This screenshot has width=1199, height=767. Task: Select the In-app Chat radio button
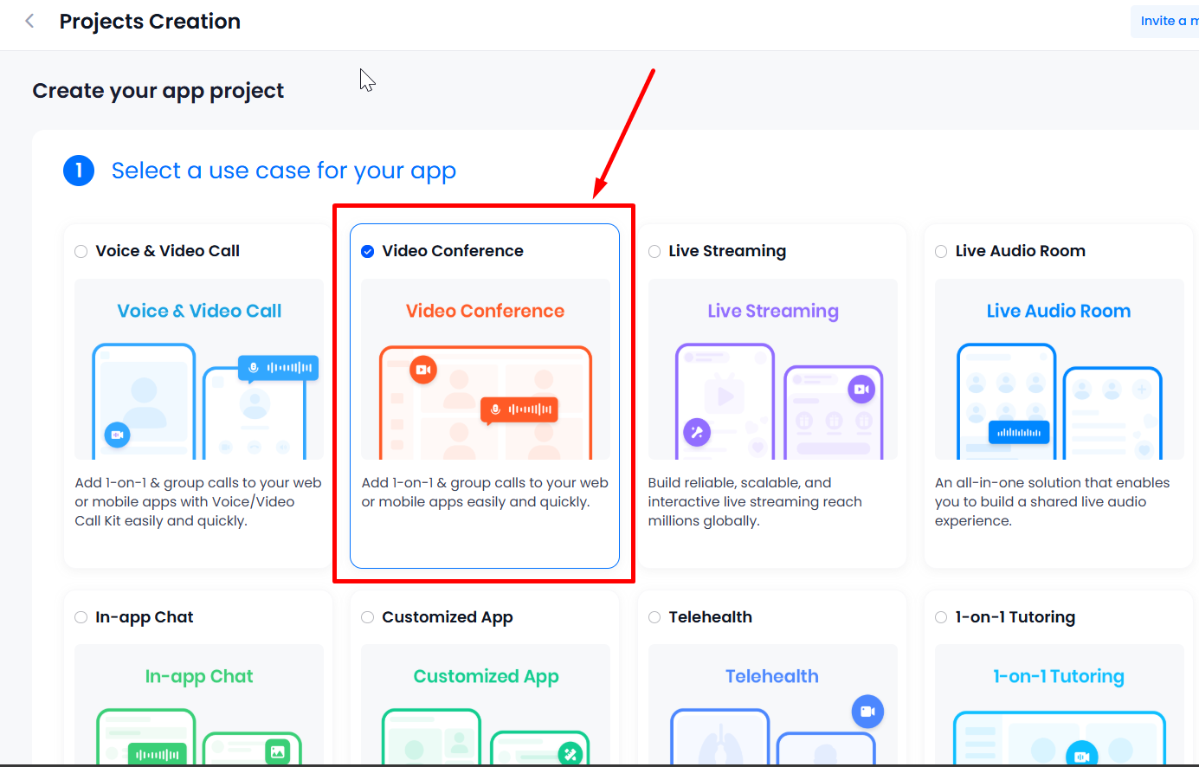(81, 617)
